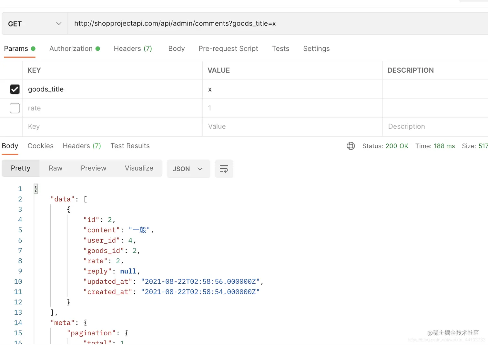The width and height of the screenshot is (488, 345).
Task: Click the Time: 188 ms text
Action: 435,146
